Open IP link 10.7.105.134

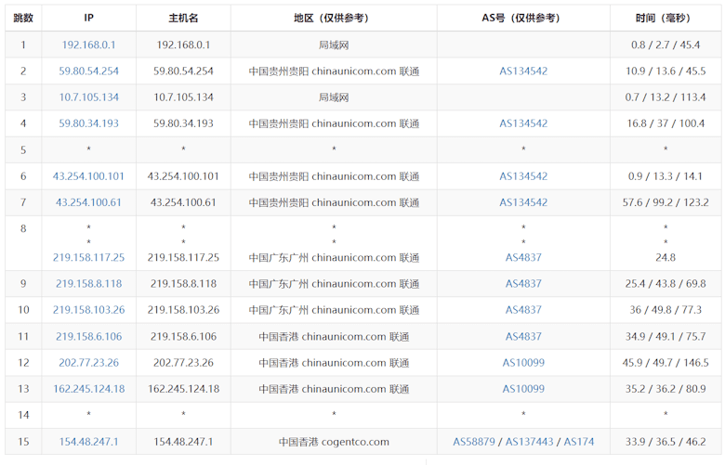coord(89,97)
